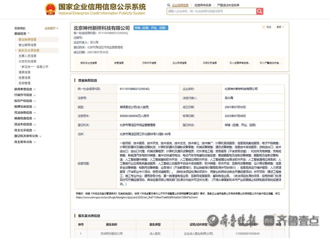Select the 经营异常名录 search tab
Viewport: 330px width, 238px height.
click(203, 5)
